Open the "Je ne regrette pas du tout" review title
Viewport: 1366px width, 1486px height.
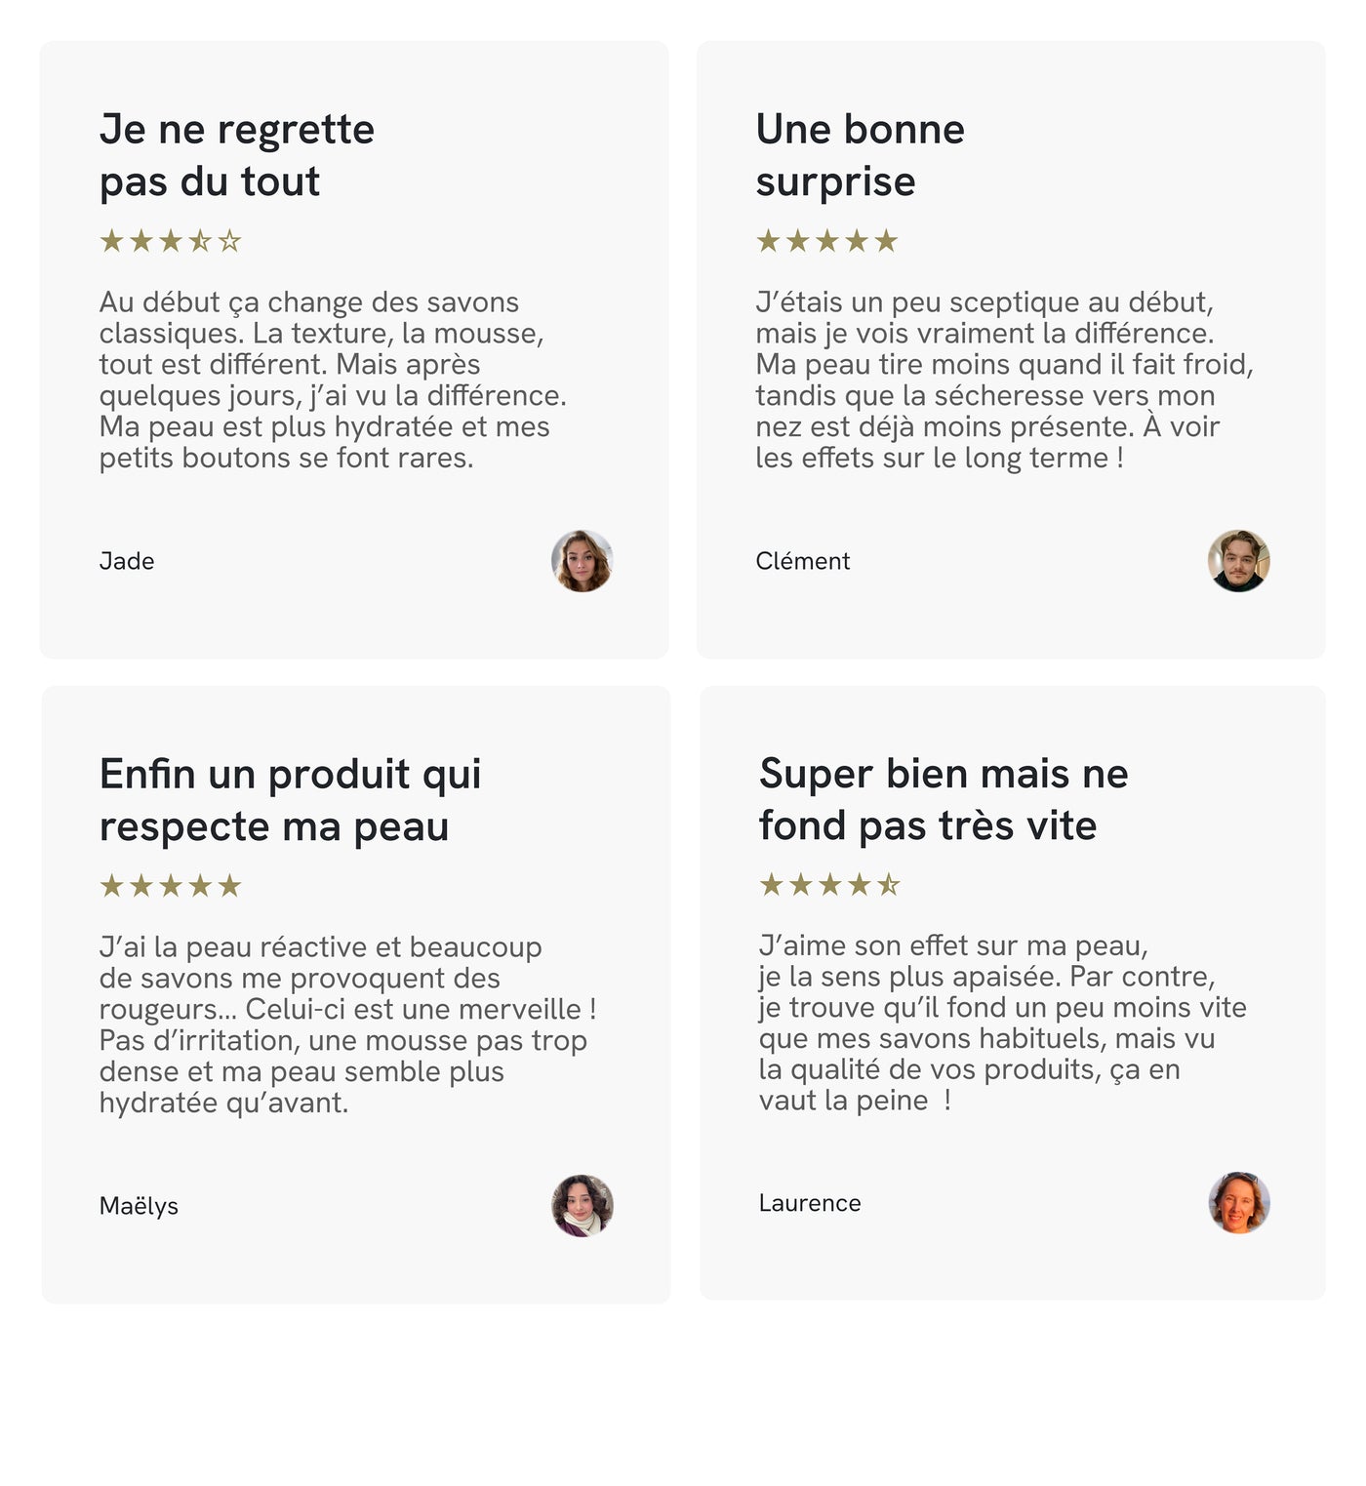(x=237, y=155)
